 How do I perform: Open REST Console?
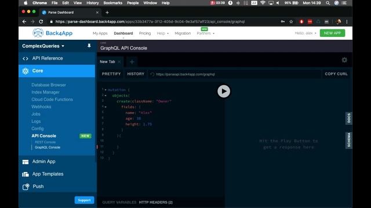pyautogui.click(x=45, y=142)
